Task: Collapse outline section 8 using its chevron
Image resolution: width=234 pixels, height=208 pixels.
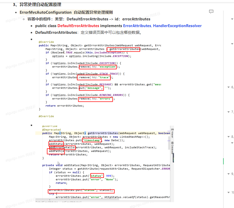Action: click(228, 137)
